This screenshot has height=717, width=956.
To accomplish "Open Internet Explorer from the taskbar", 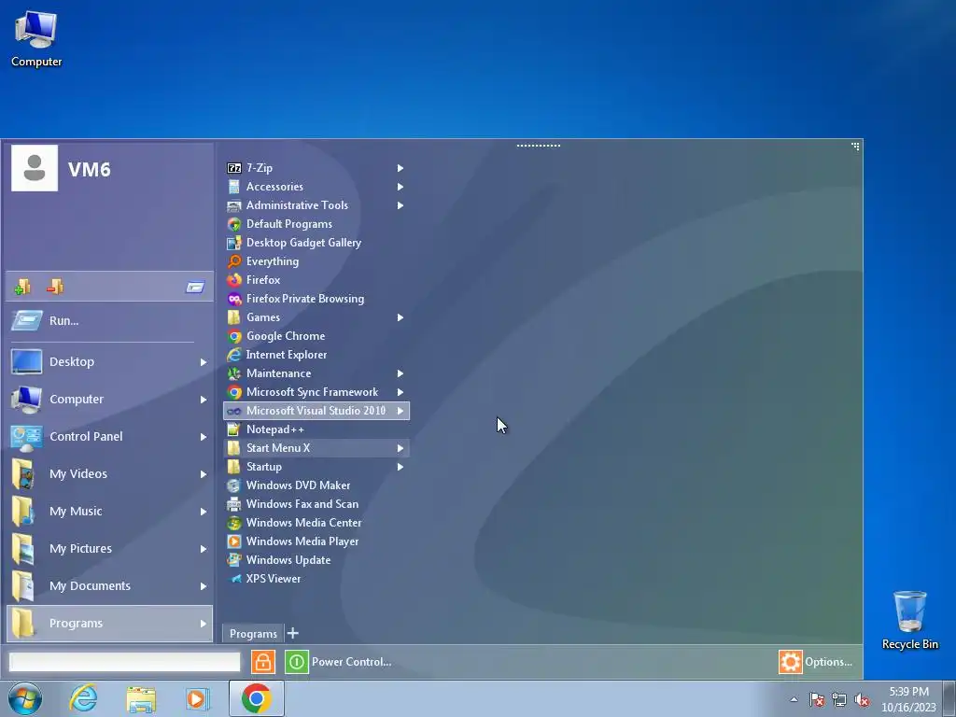I will pyautogui.click(x=83, y=698).
